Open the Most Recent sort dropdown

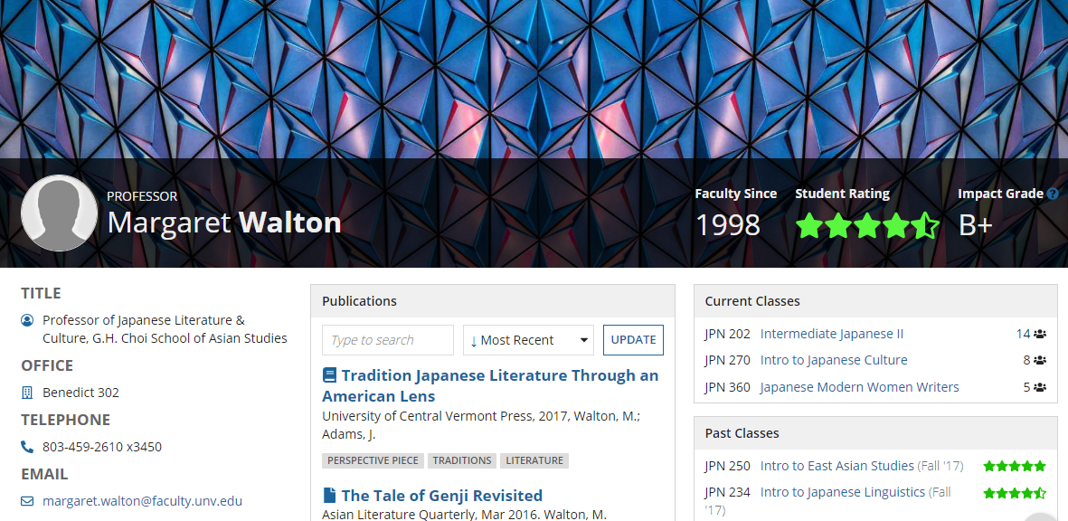click(x=528, y=340)
